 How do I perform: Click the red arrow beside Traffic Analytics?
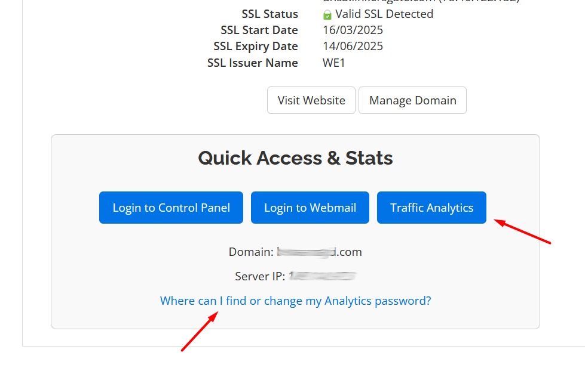[x=523, y=233]
